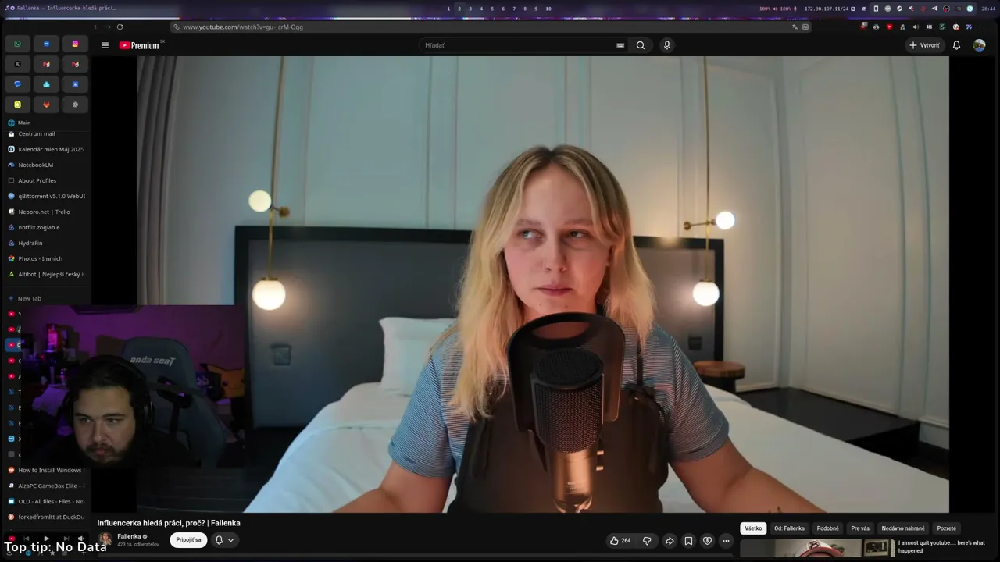
Task: Switch to workspace 10 in top bar
Action: point(548,9)
